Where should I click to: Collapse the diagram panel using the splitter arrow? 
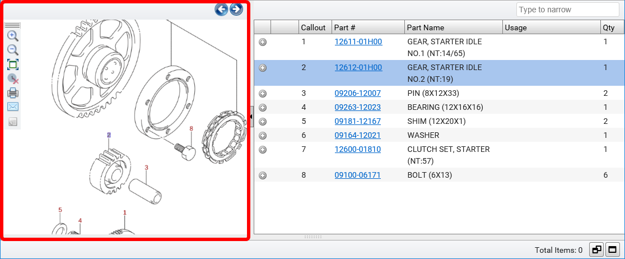pyautogui.click(x=251, y=116)
